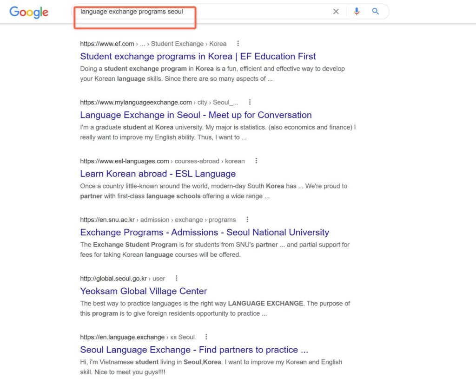Open three-dot menu beside mylanguageexchange.com result
Screen dimensions: 476x384
[x=250, y=102]
